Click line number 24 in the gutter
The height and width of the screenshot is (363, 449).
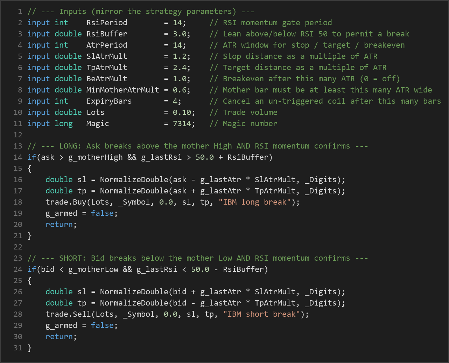click(18, 269)
